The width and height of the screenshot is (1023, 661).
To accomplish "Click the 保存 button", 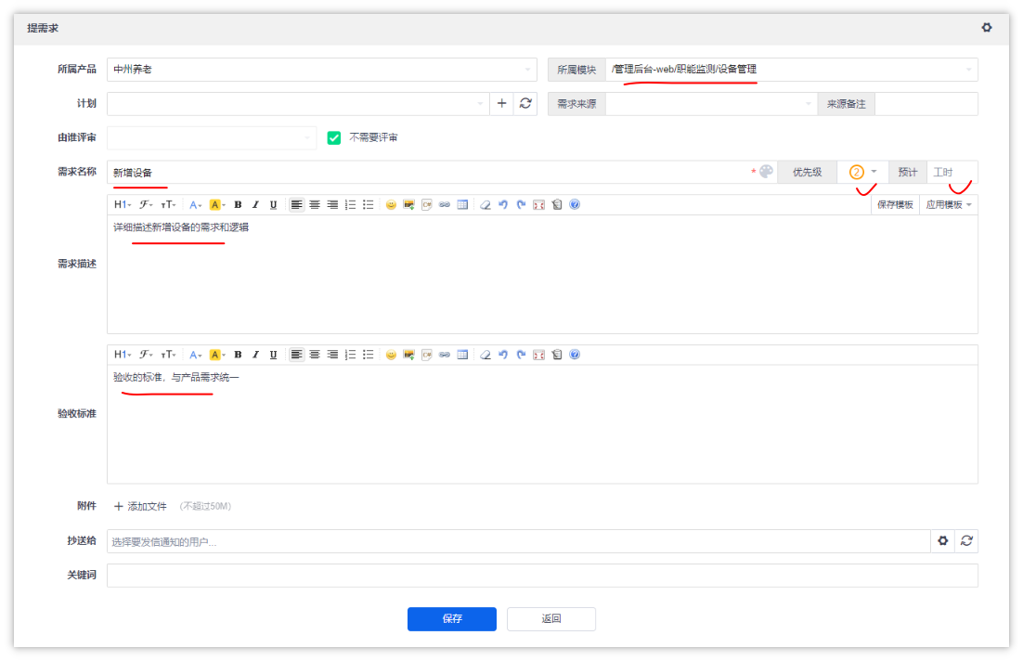I will (x=452, y=618).
